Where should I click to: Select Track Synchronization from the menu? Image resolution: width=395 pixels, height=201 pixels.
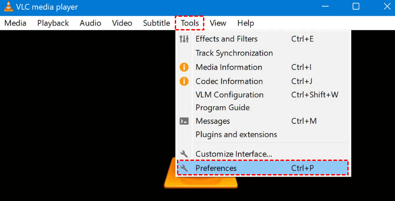click(x=234, y=53)
